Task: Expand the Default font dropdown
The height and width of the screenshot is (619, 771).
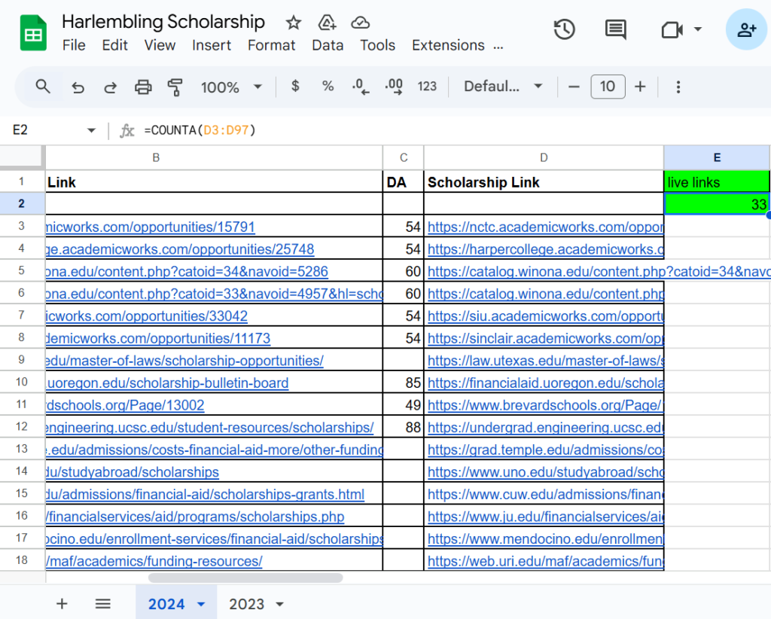Action: [x=503, y=87]
